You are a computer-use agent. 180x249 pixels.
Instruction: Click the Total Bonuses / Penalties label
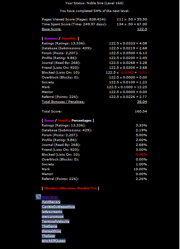pyautogui.click(x=63, y=101)
